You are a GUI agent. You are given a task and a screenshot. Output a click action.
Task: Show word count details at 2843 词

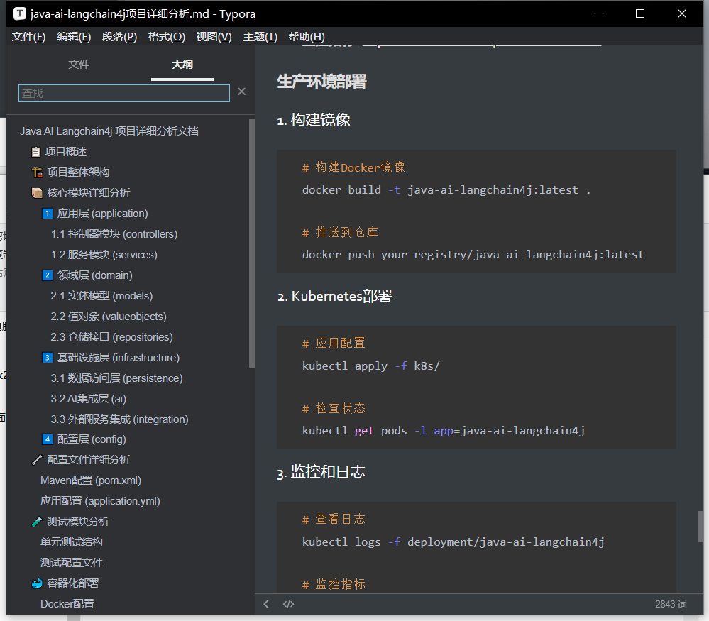671,604
